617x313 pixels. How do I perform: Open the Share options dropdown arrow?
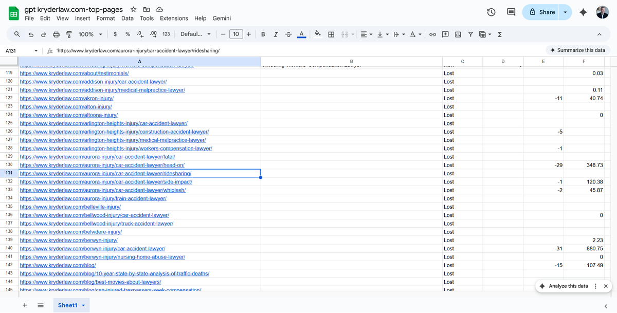tap(566, 12)
